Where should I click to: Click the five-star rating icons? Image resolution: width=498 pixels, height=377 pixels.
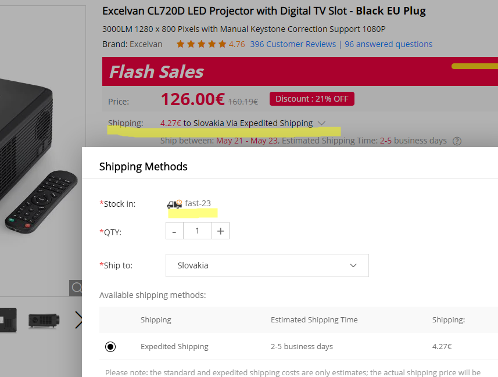(202, 44)
